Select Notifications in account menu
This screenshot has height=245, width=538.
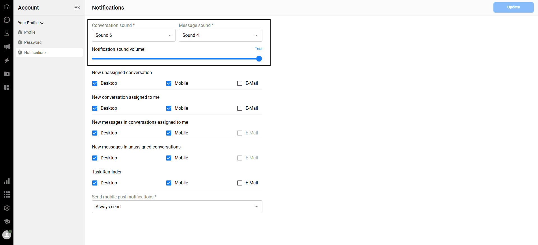(49, 52)
